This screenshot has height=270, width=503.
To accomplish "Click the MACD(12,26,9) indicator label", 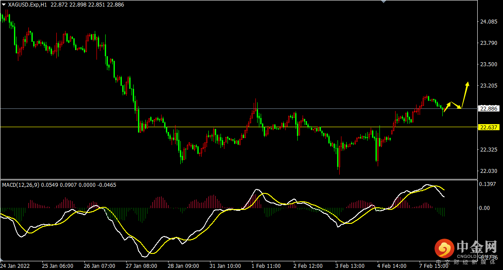I will 21,185.
